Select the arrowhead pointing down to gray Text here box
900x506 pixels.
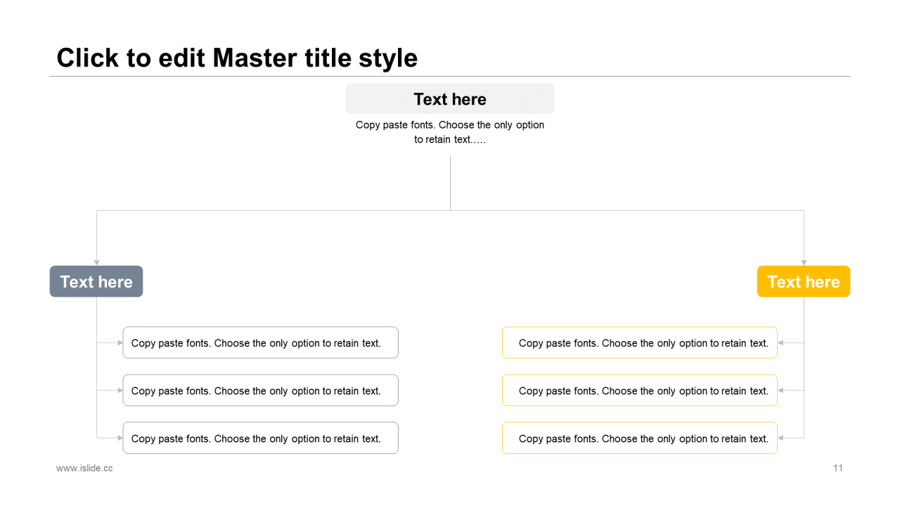pyautogui.click(x=96, y=263)
